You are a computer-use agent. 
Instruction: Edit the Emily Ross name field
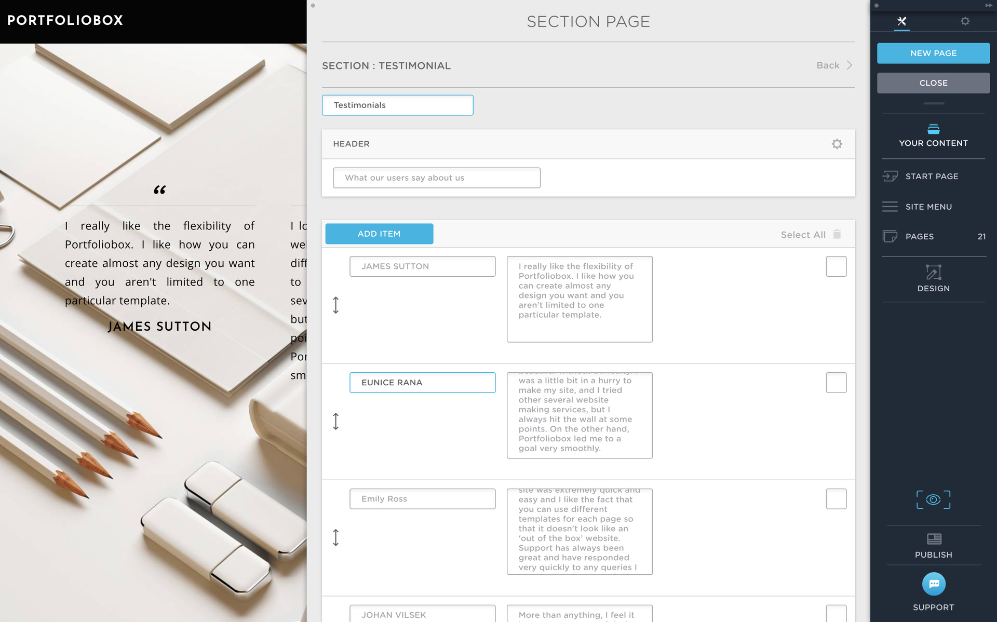(422, 499)
